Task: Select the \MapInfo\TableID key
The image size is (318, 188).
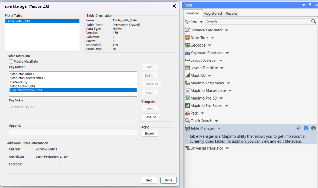Action: (73, 74)
